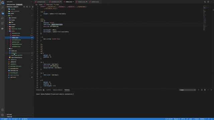Open the Explorer view in activity bar
Viewport: 214px width, 120px height.
[x=2, y=2]
